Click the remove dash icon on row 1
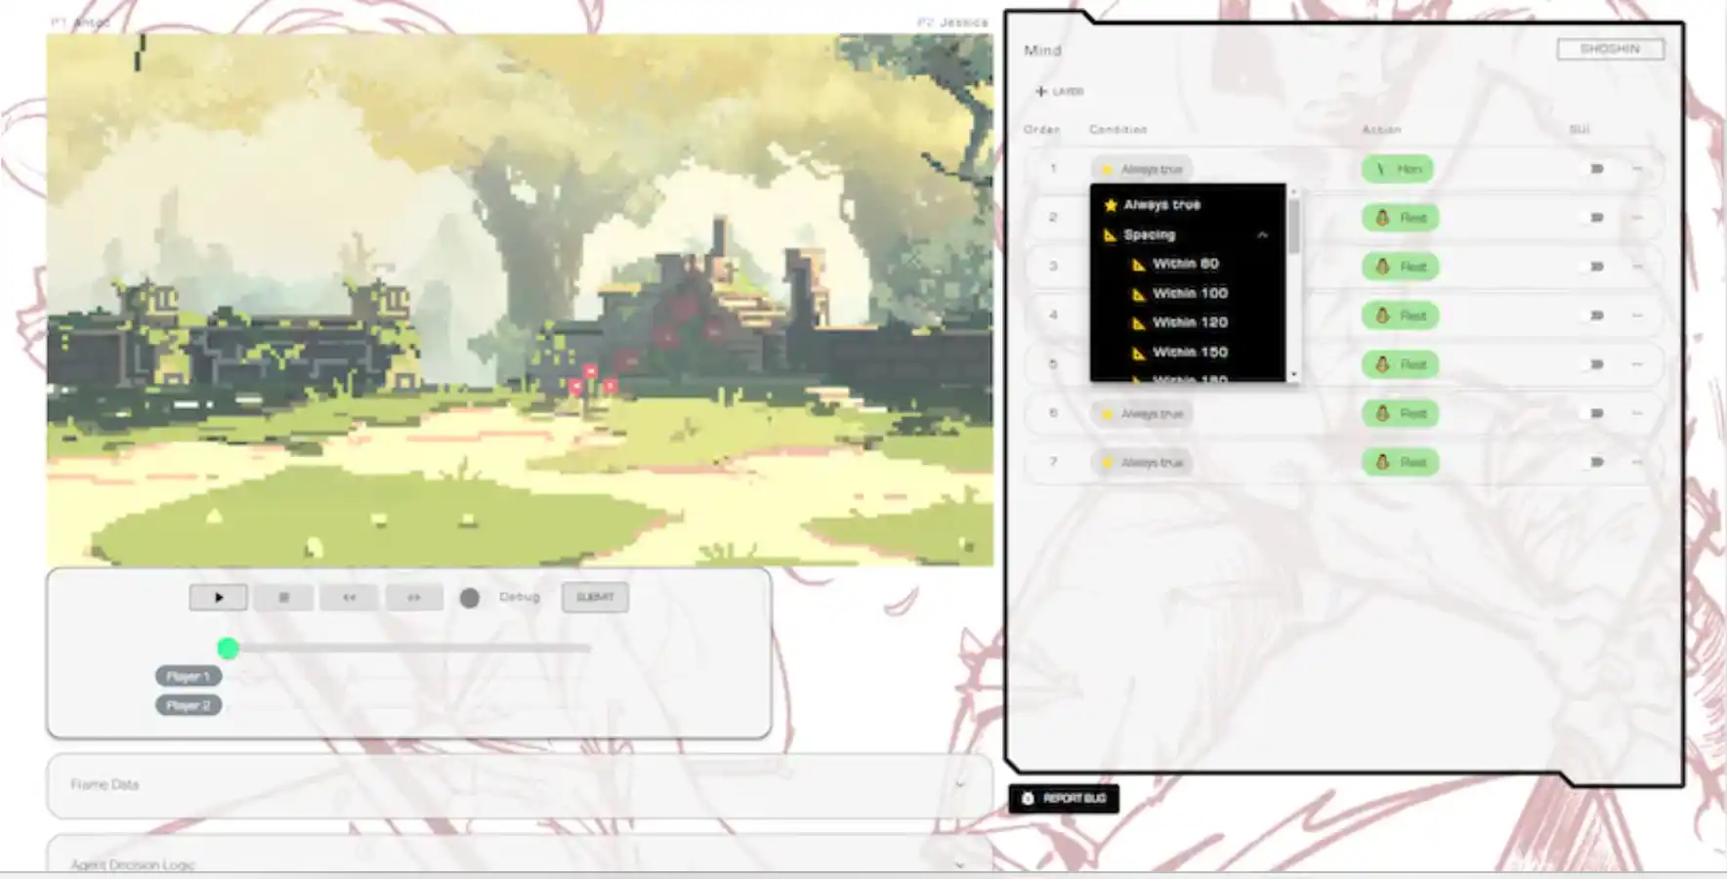This screenshot has width=1727, height=879. 1637,169
